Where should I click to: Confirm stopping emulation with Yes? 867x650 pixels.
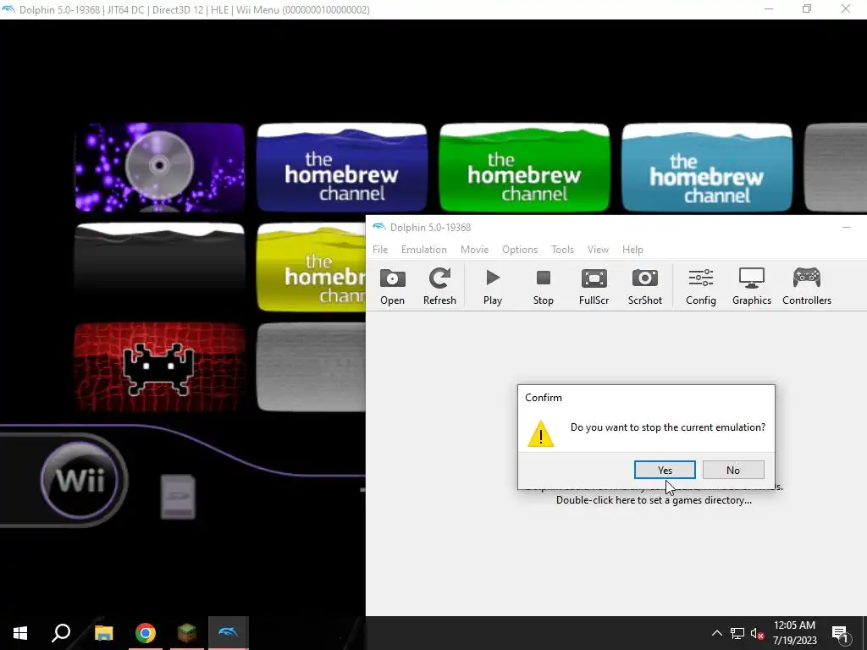click(x=665, y=470)
